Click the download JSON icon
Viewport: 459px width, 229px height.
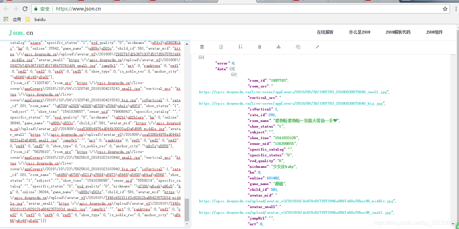pyautogui.click(x=279, y=47)
